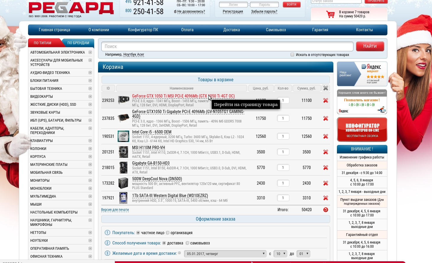Open the Забыли пароль link
The image size is (432, 263).
coord(264,12)
